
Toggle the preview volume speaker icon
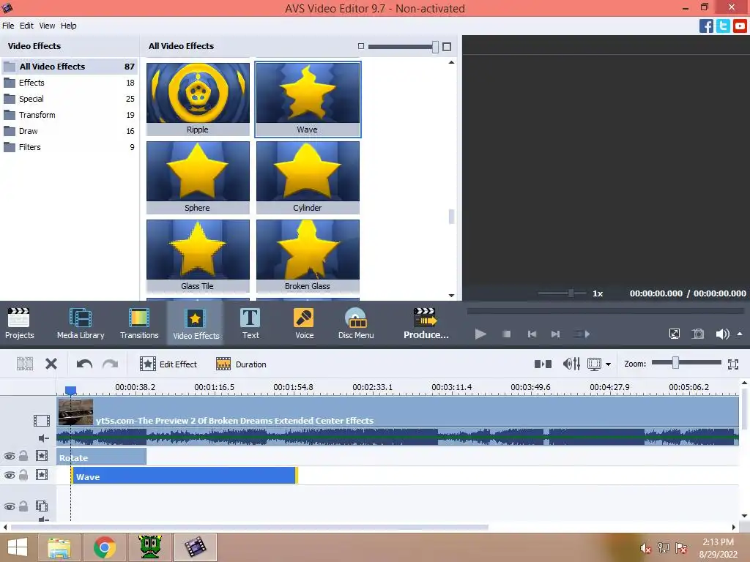point(722,334)
